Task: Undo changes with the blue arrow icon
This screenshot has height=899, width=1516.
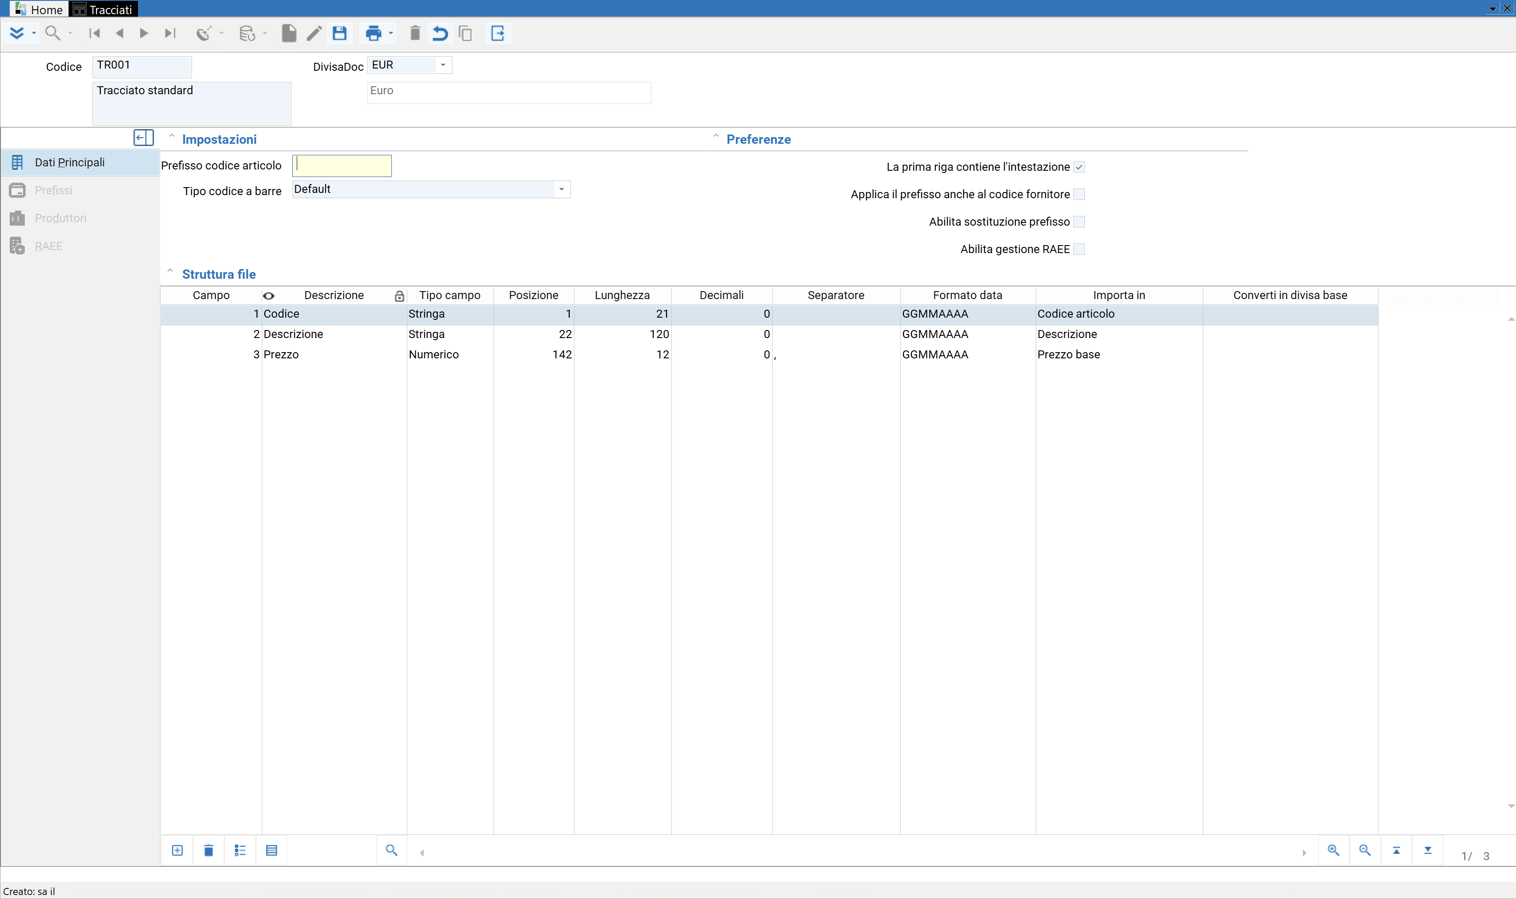Action: (x=440, y=33)
